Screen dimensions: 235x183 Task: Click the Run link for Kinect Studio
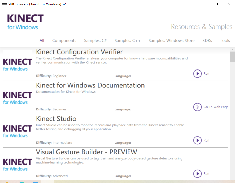tap(206, 140)
